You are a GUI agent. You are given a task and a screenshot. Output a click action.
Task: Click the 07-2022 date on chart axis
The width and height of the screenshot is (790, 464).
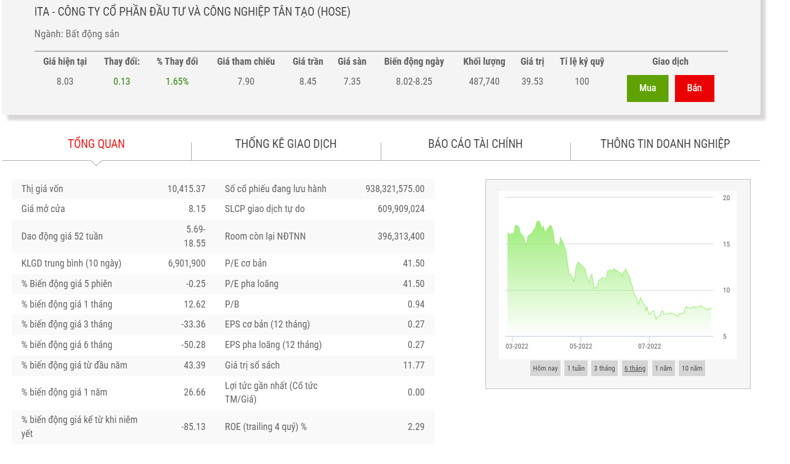coord(649,346)
